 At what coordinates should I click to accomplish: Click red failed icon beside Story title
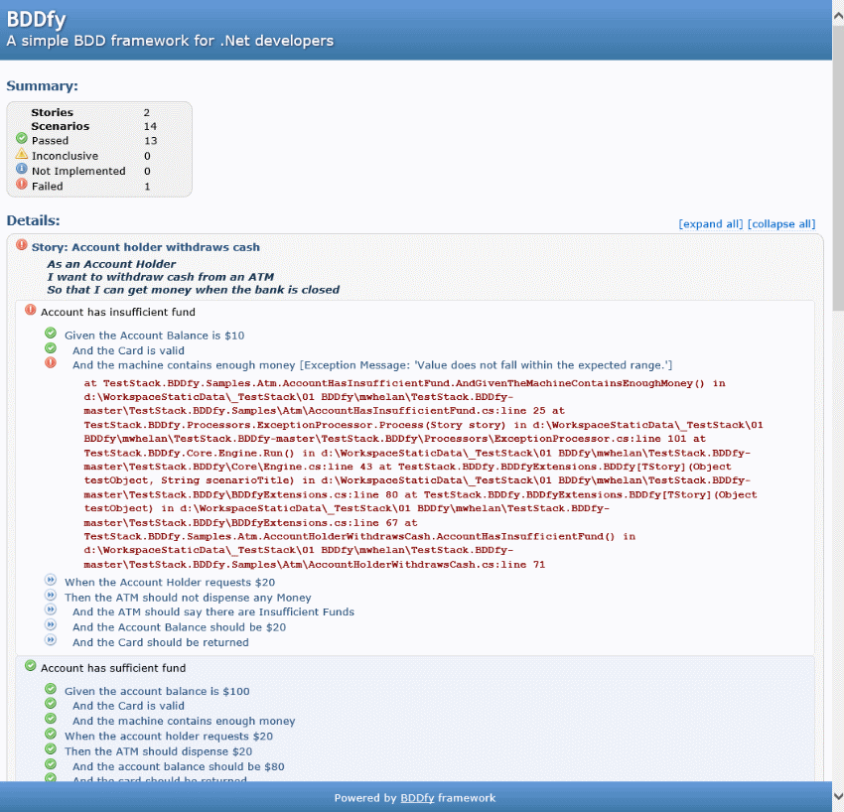coord(22,245)
